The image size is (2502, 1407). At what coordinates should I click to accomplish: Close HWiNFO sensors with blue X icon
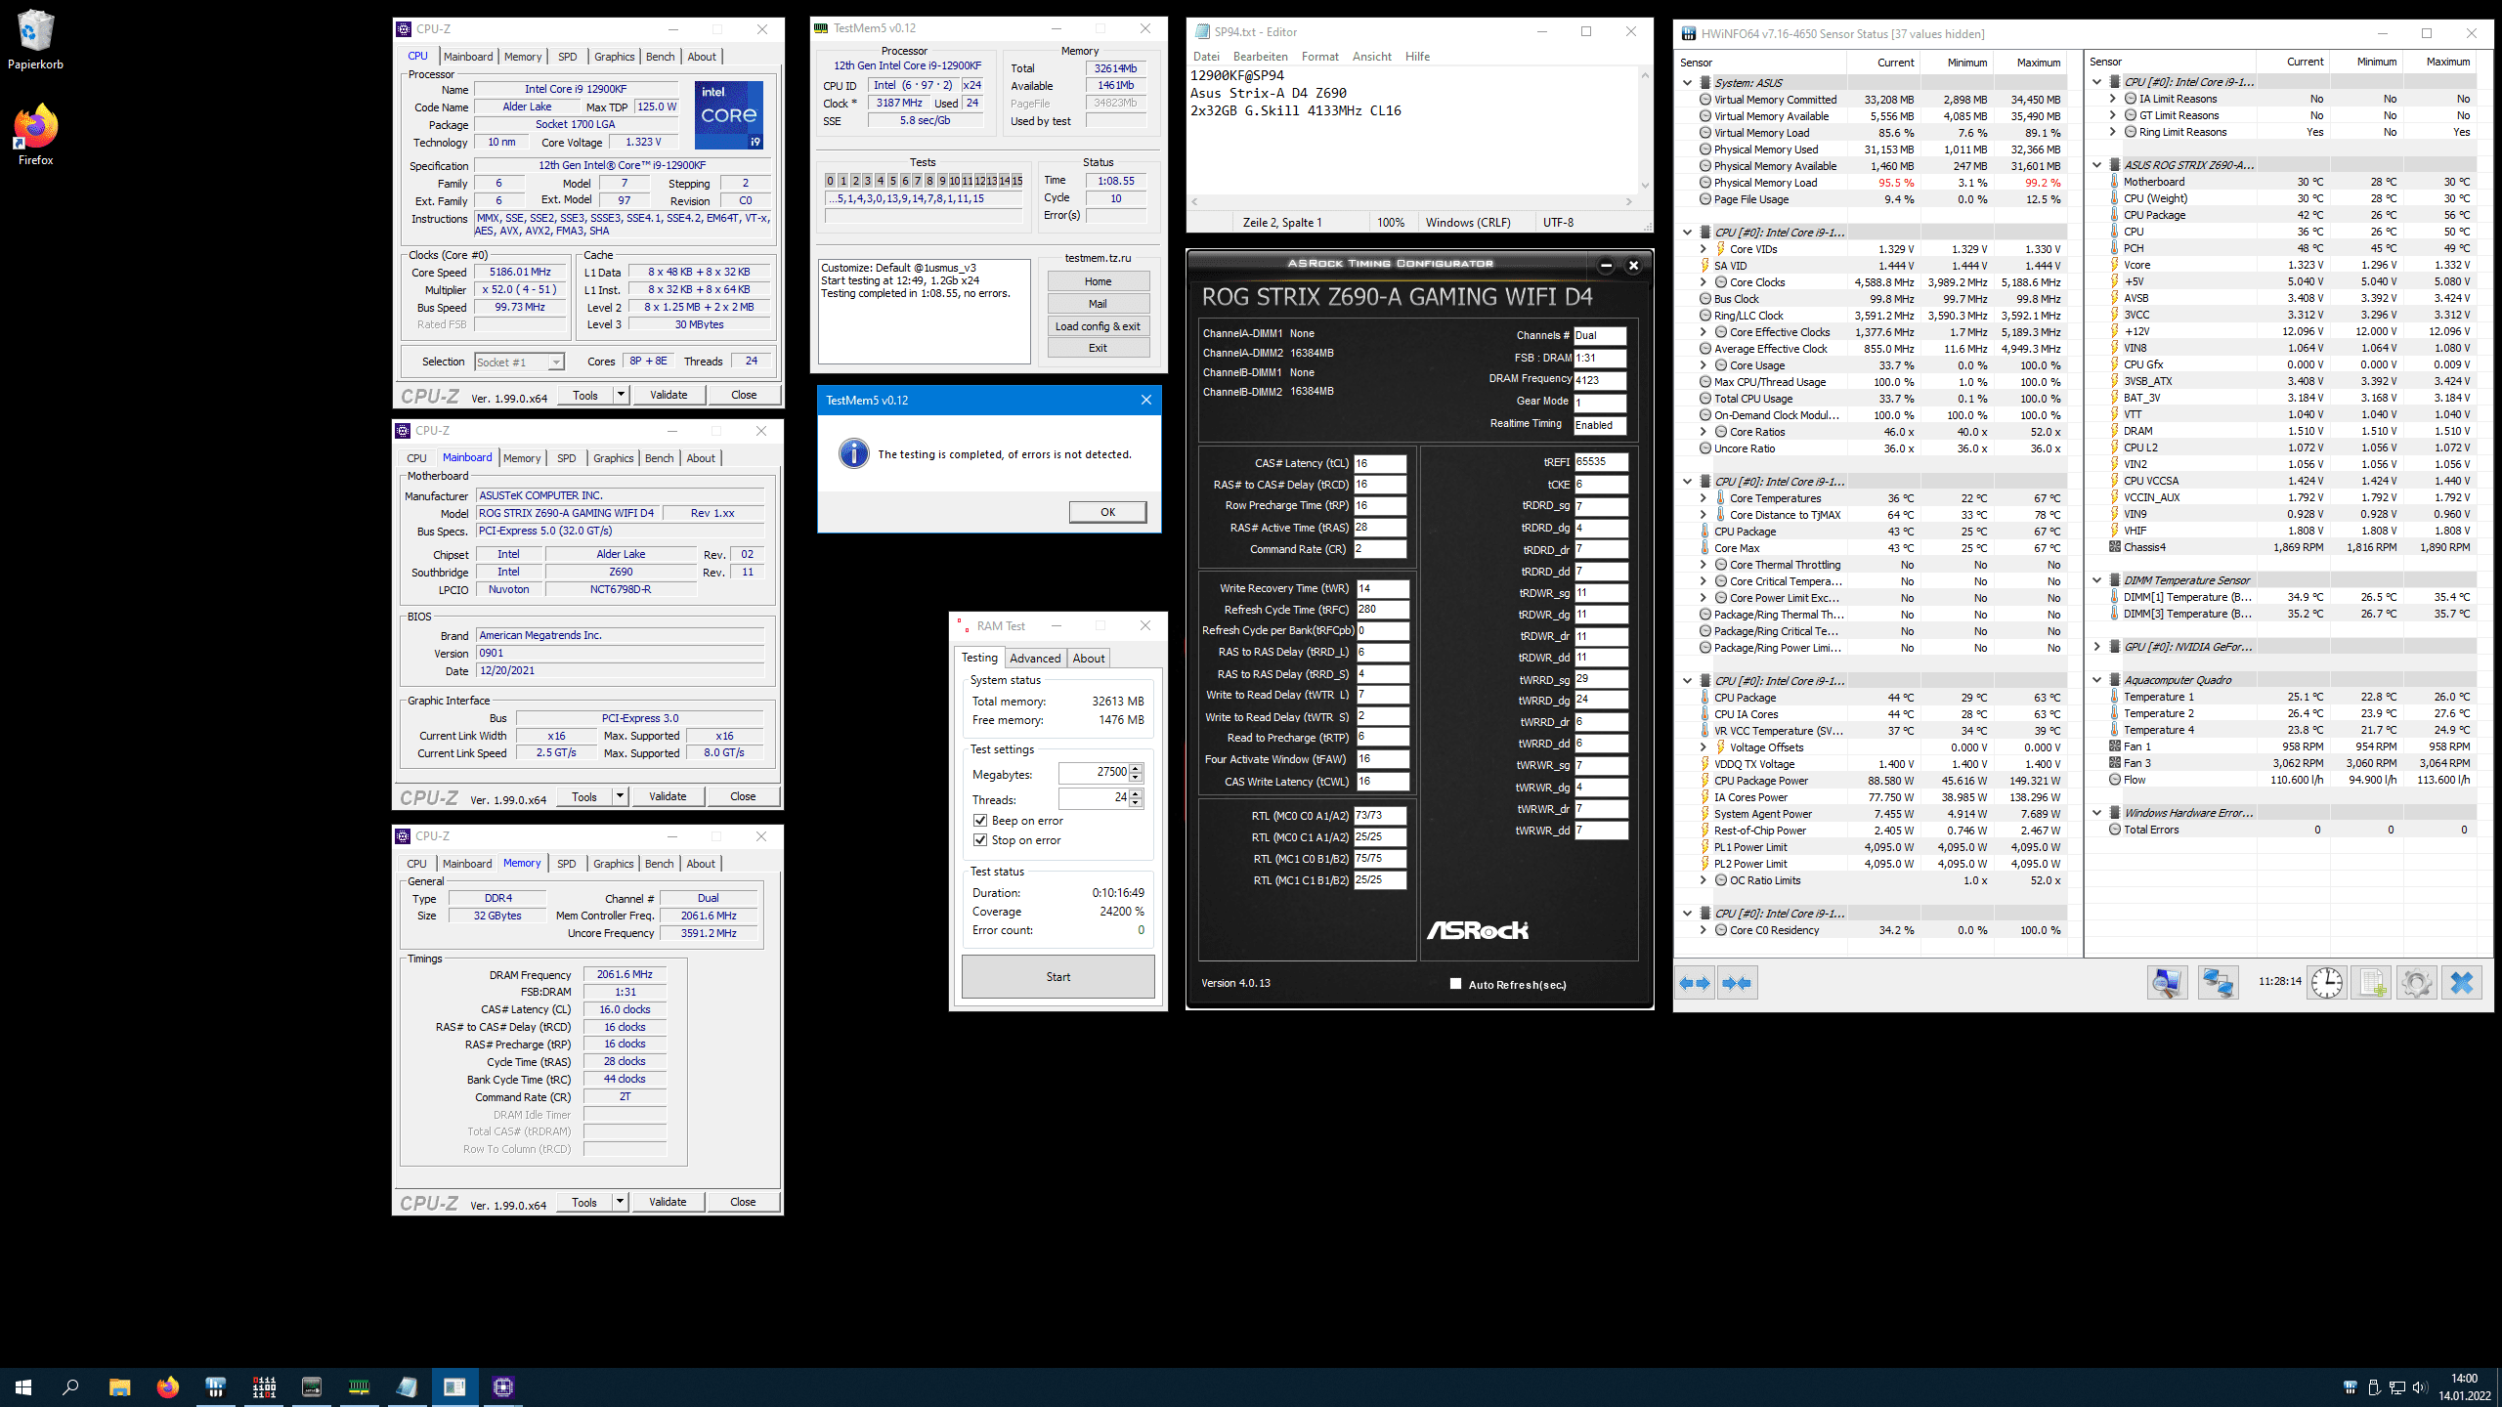[2461, 983]
